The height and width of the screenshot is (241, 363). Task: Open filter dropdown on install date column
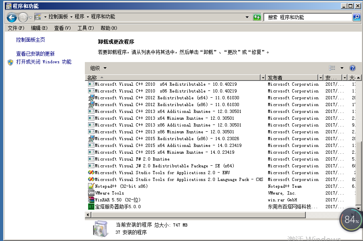tap(345, 78)
